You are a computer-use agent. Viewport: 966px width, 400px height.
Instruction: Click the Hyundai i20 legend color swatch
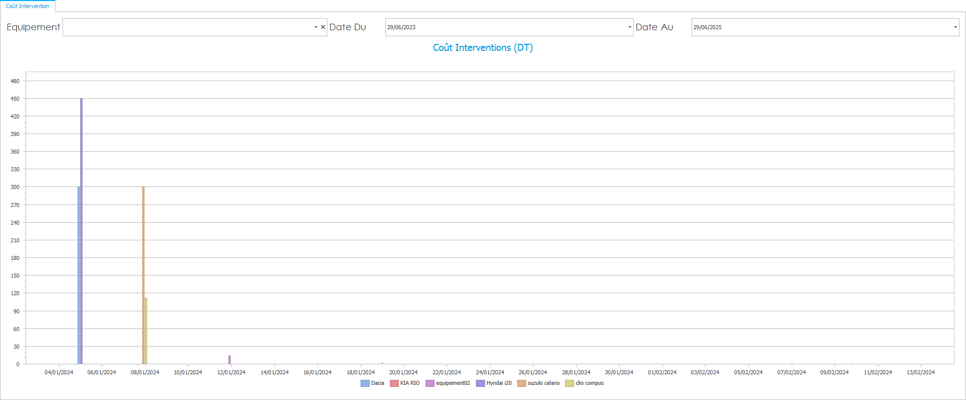pyautogui.click(x=480, y=383)
